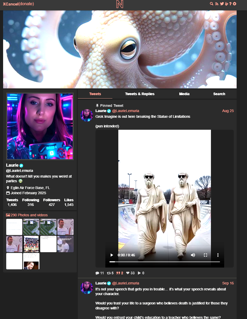Open the octopus banner image

tap(120, 49)
